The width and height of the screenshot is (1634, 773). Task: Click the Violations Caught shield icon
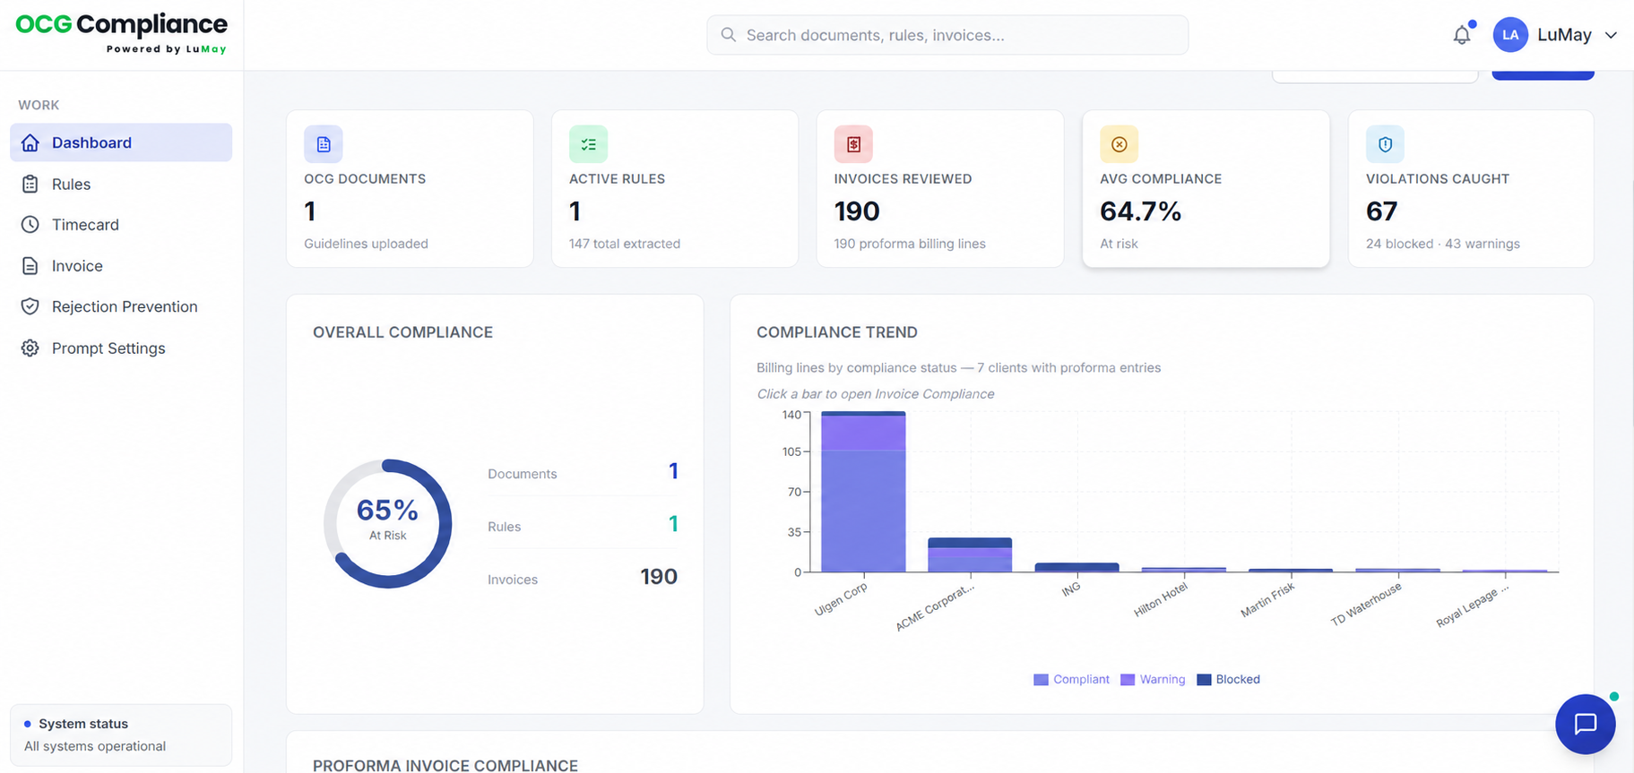(x=1385, y=144)
